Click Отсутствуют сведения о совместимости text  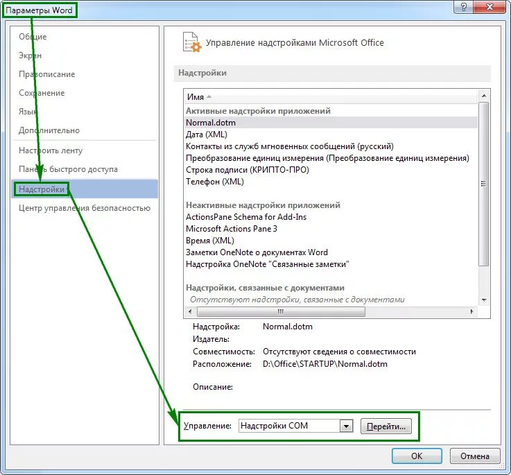pos(339,352)
